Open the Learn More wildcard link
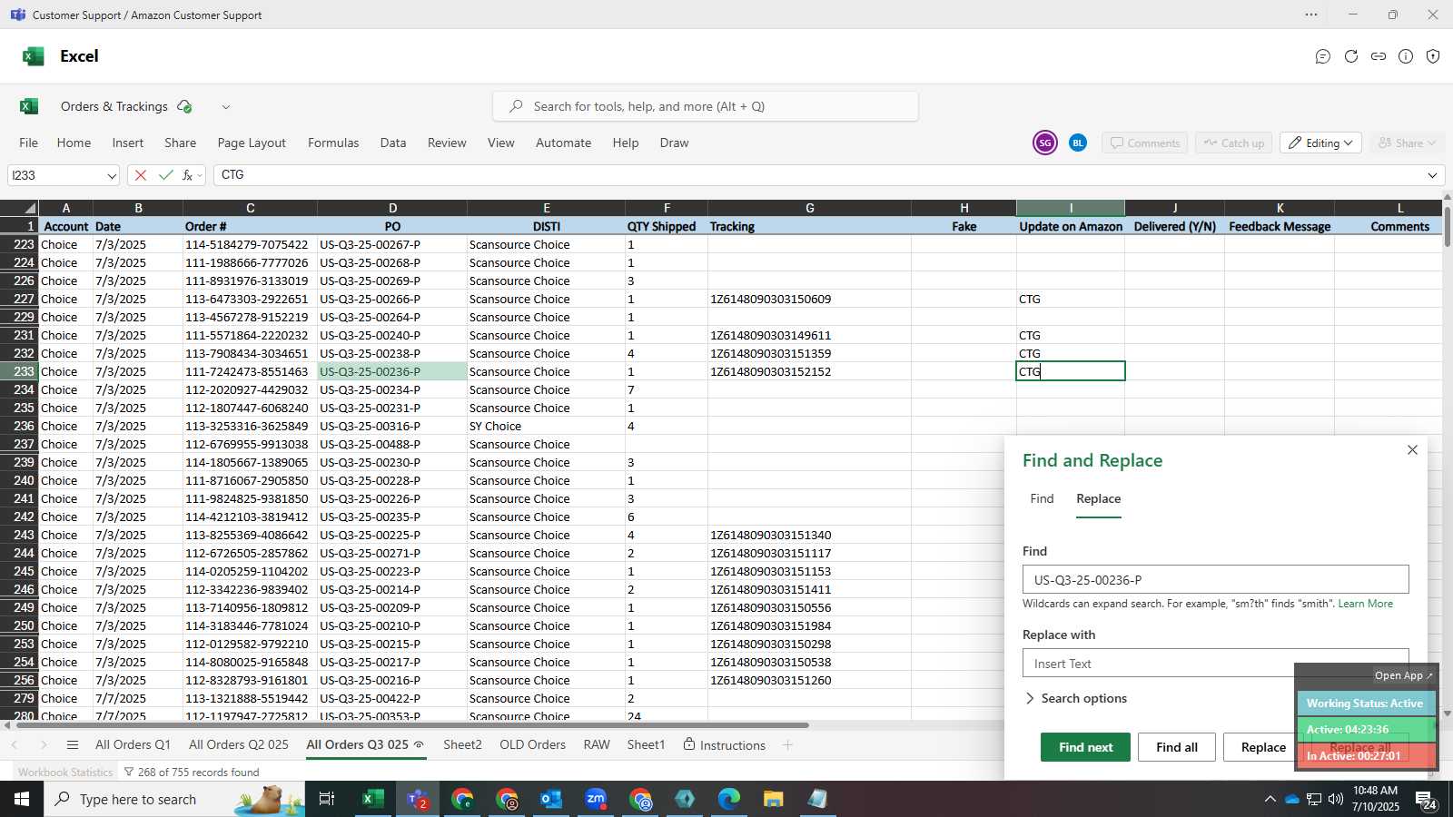Viewport: 1453px width, 817px height. tap(1365, 604)
